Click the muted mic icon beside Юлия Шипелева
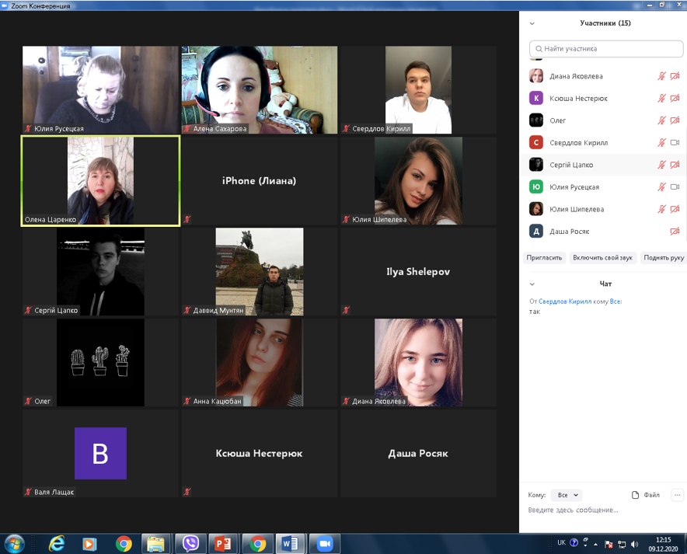This screenshot has height=554, width=687. (662, 209)
